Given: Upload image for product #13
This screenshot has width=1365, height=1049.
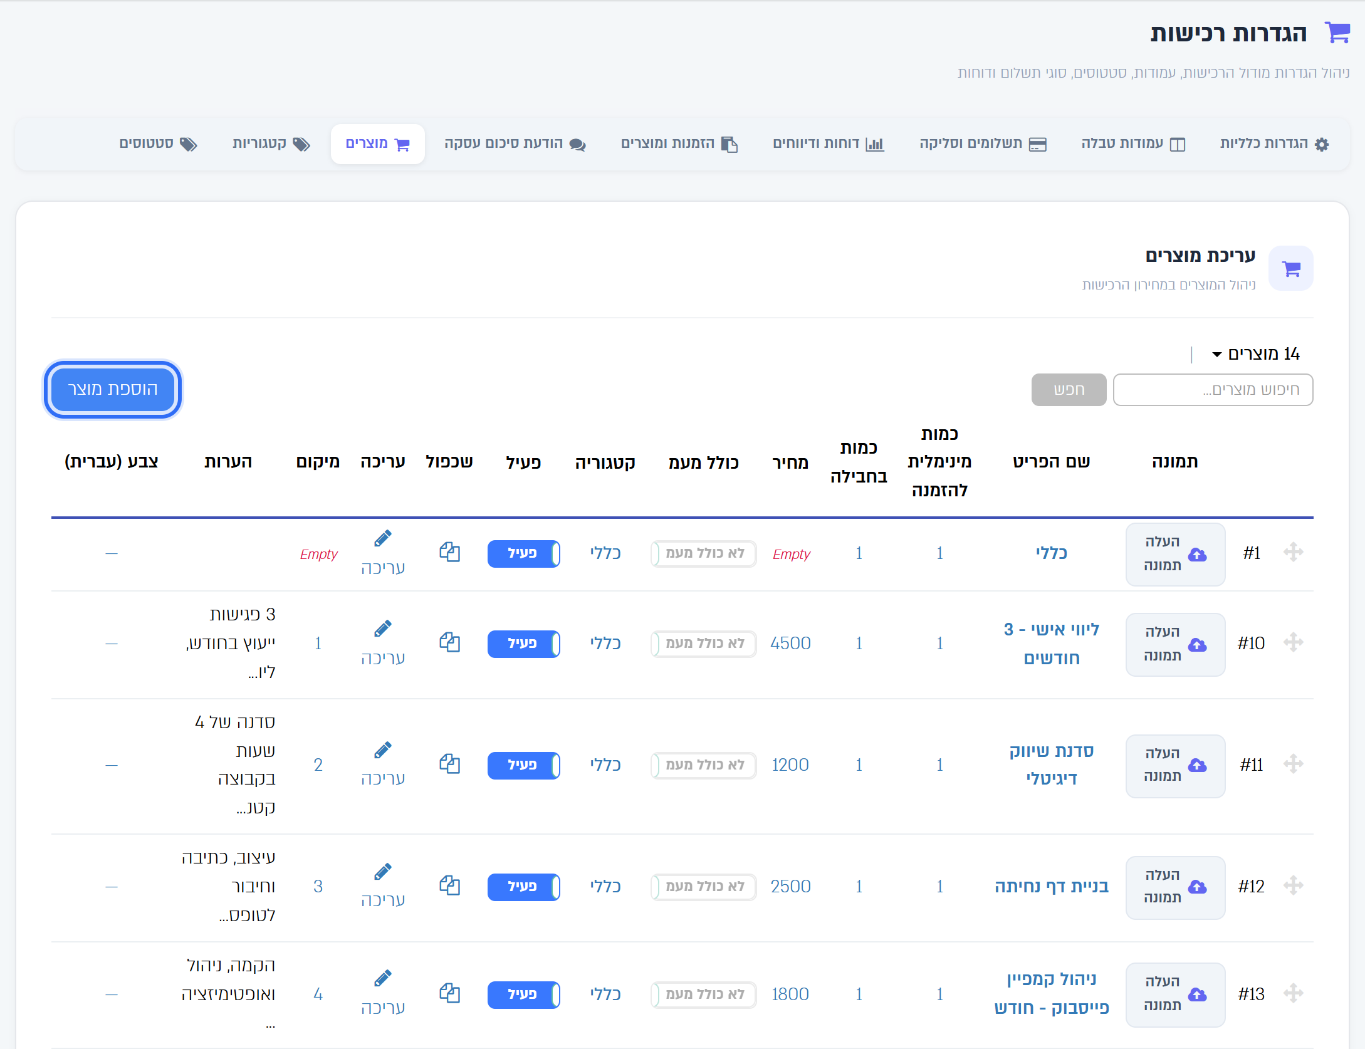Looking at the screenshot, I should [x=1176, y=994].
